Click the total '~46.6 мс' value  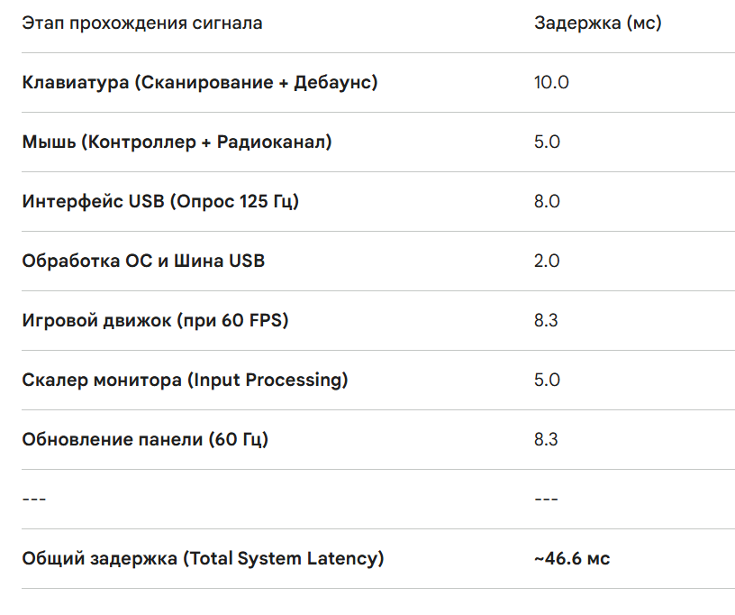click(x=572, y=559)
